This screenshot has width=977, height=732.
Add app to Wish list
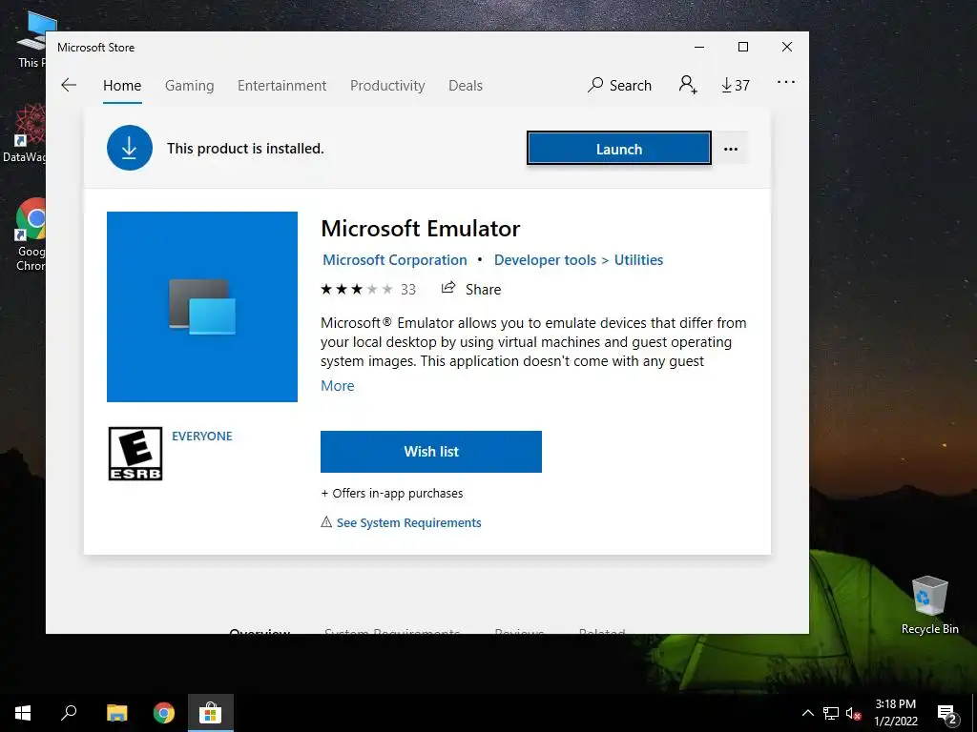(x=431, y=452)
